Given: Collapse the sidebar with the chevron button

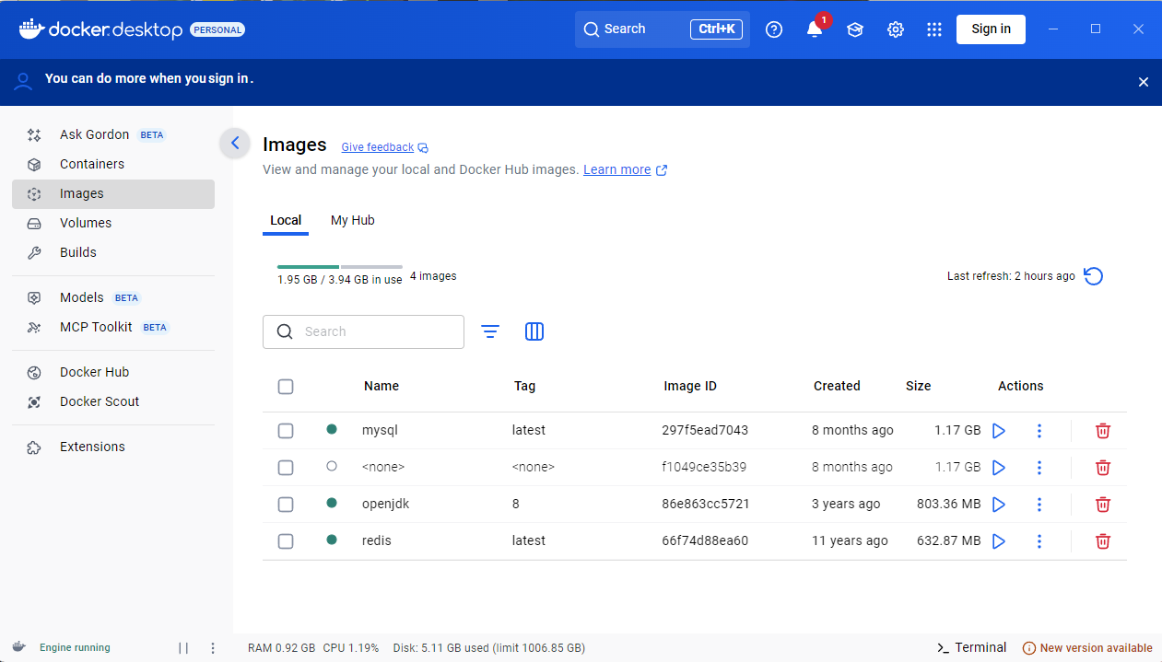Looking at the screenshot, I should [x=235, y=143].
